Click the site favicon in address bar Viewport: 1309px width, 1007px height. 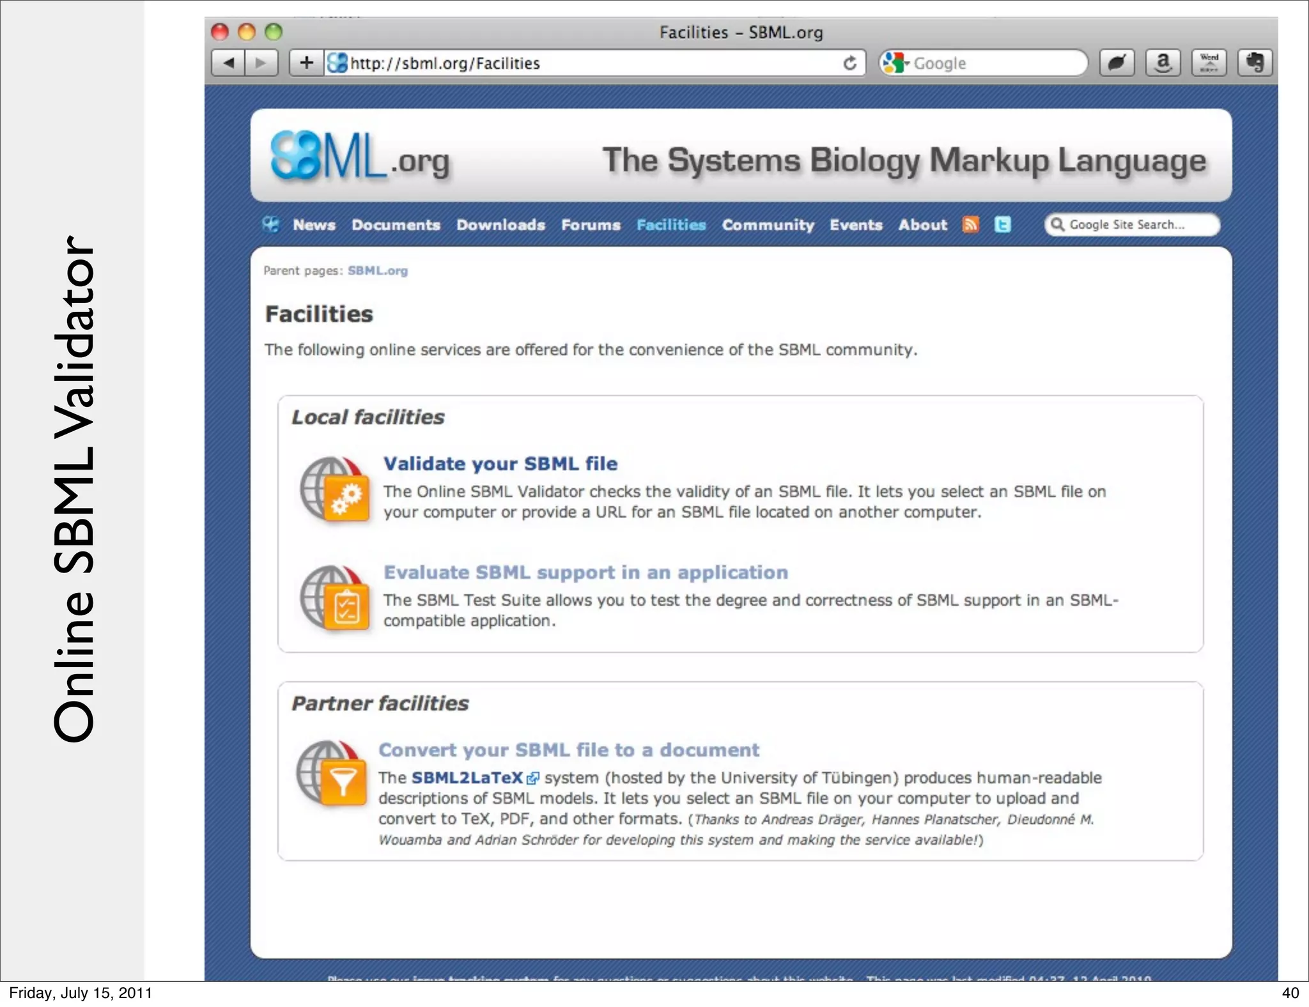coord(337,63)
